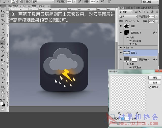This screenshot has height=128, width=162.
Task: Open the brush panel toggle icon
Action: point(21,2)
